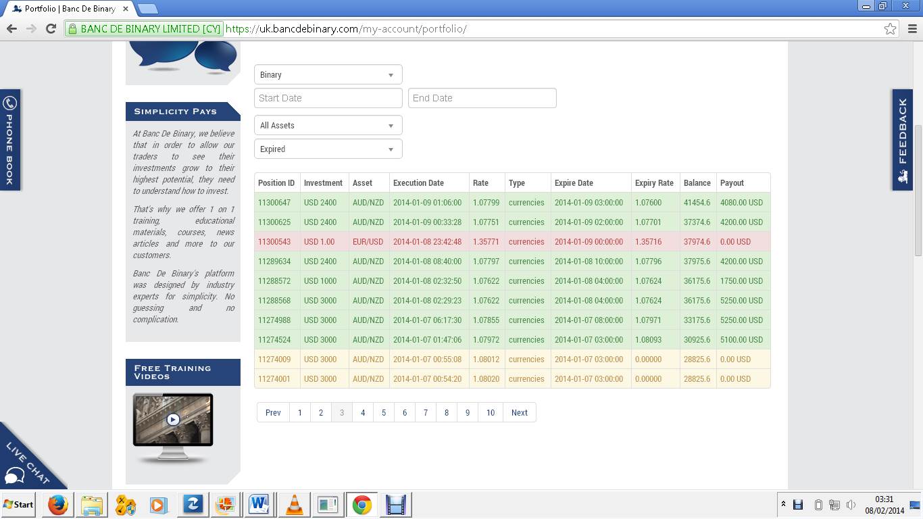The width and height of the screenshot is (923, 519).
Task: Click balance value 41454.6
Action: coord(697,202)
